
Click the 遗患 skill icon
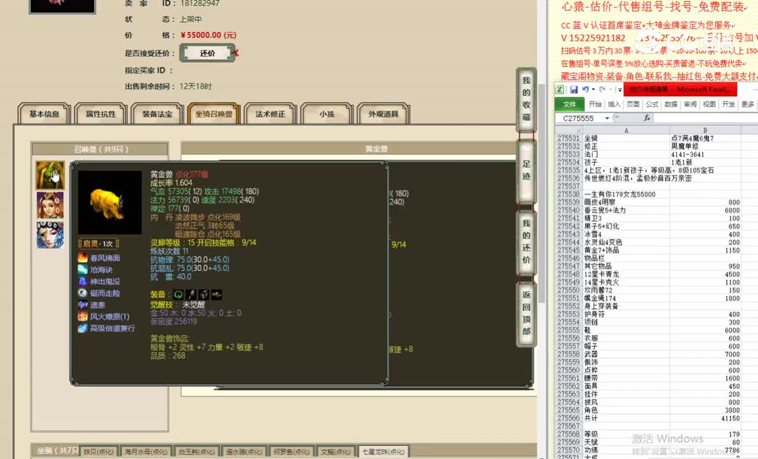83,305
